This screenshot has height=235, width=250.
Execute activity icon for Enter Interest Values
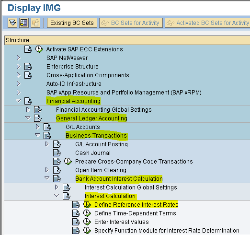[87, 222]
